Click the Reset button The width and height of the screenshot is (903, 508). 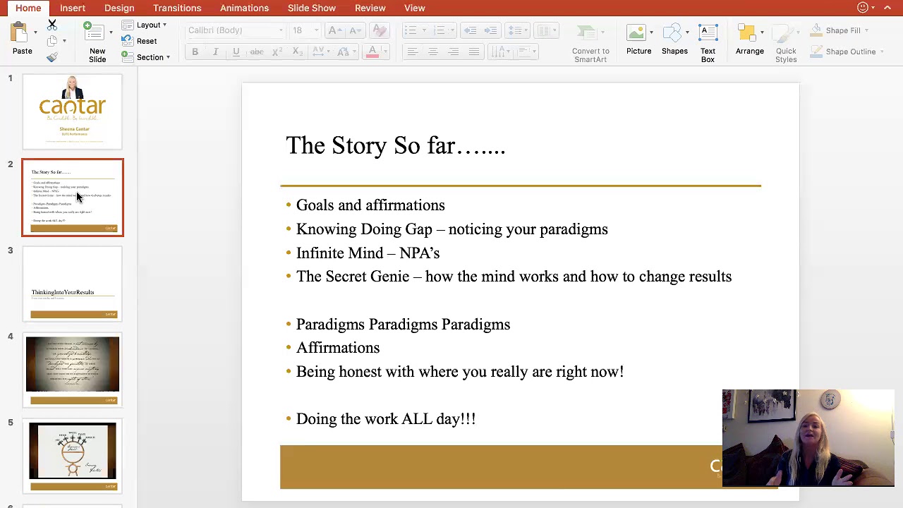point(140,41)
